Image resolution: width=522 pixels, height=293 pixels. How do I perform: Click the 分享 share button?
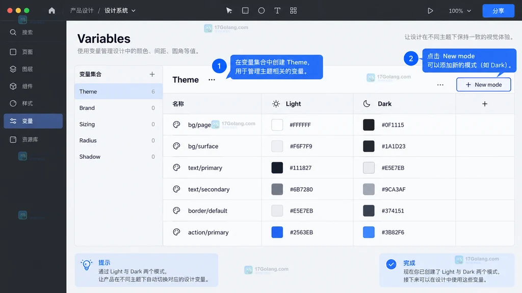499,11
